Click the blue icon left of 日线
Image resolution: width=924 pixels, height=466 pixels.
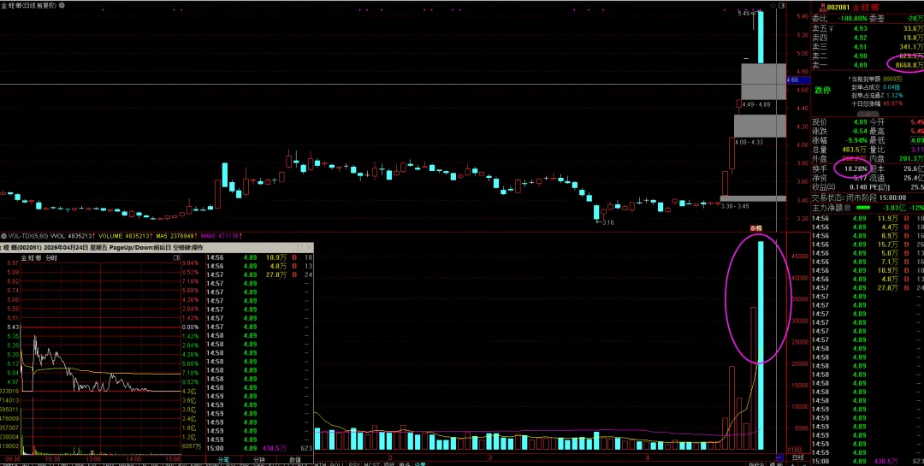(779, 457)
